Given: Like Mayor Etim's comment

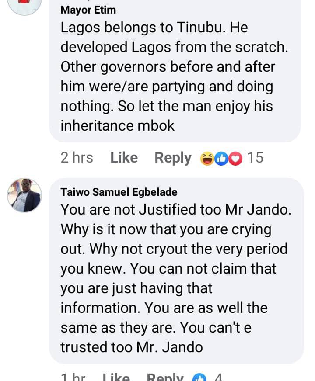Looking at the screenshot, I should (x=124, y=158).
